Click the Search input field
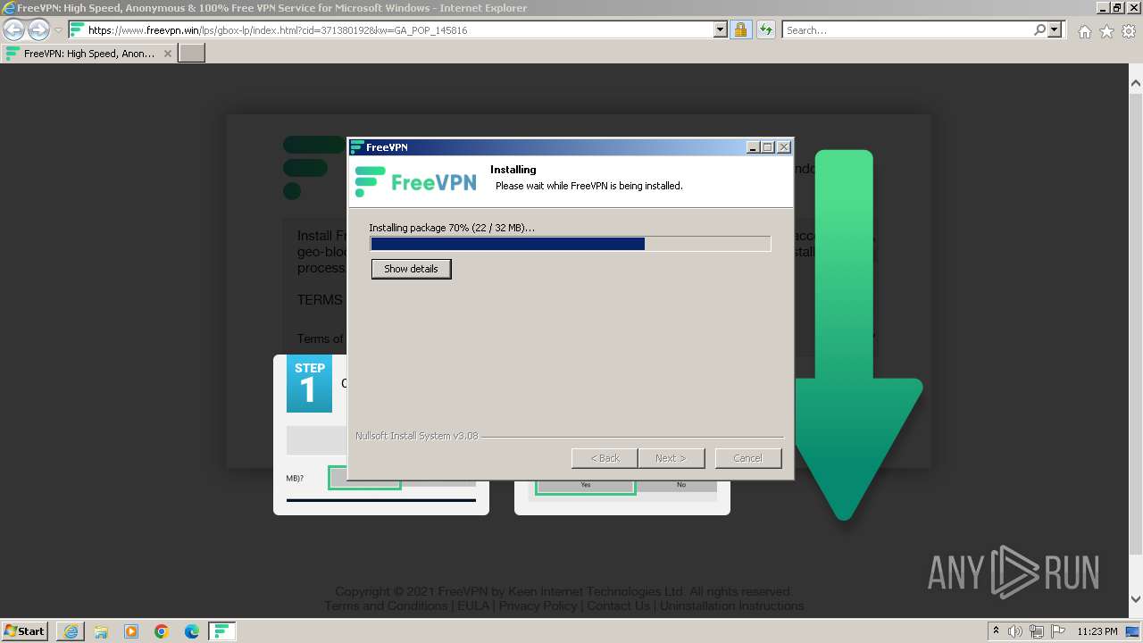Image resolution: width=1143 pixels, height=643 pixels. 908,30
